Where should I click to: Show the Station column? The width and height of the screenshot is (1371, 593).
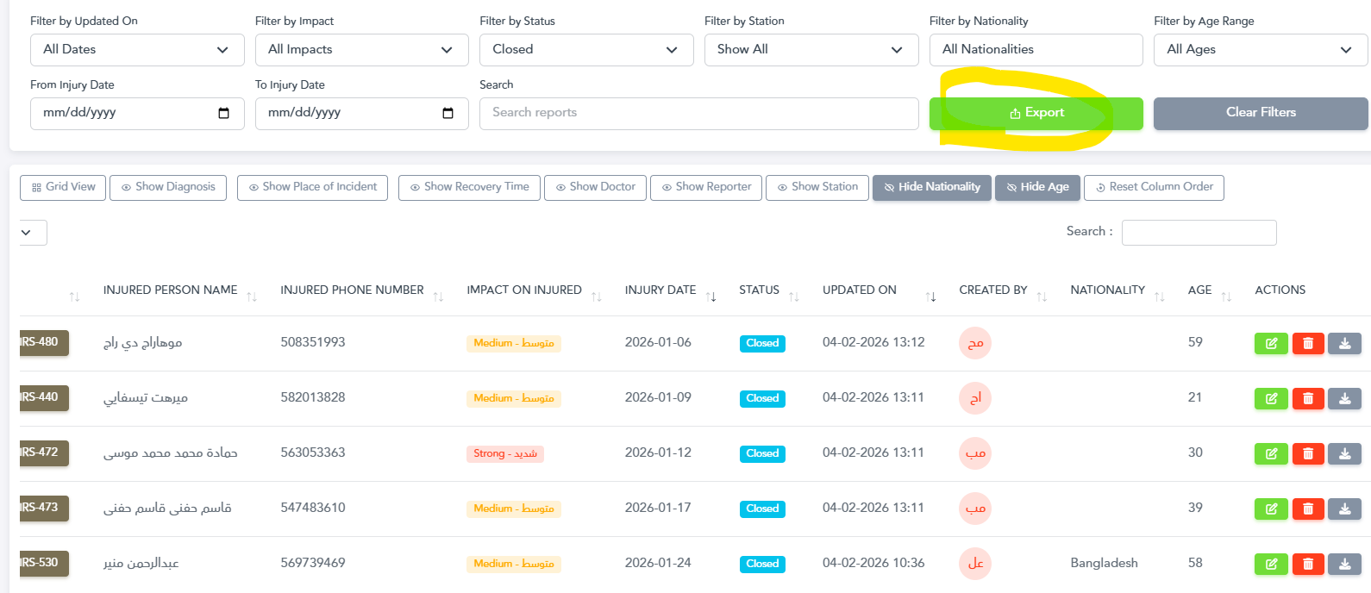pyautogui.click(x=817, y=187)
